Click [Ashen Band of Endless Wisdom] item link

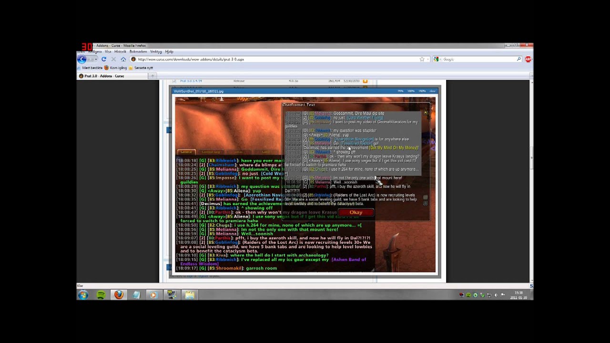pos(273,262)
